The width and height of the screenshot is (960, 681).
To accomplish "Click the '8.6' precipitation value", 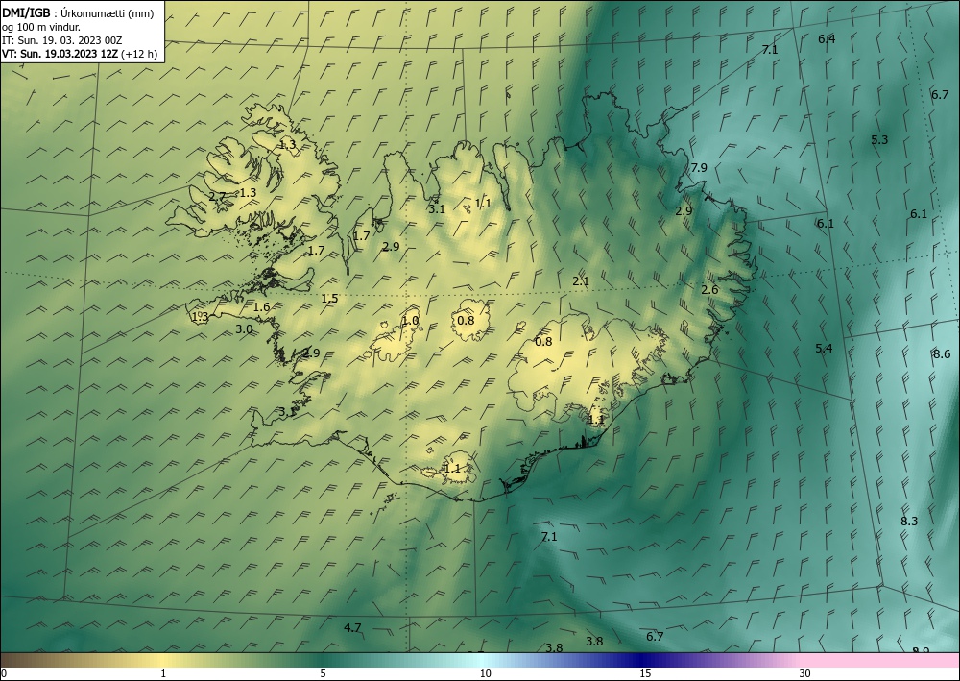I will (x=942, y=354).
